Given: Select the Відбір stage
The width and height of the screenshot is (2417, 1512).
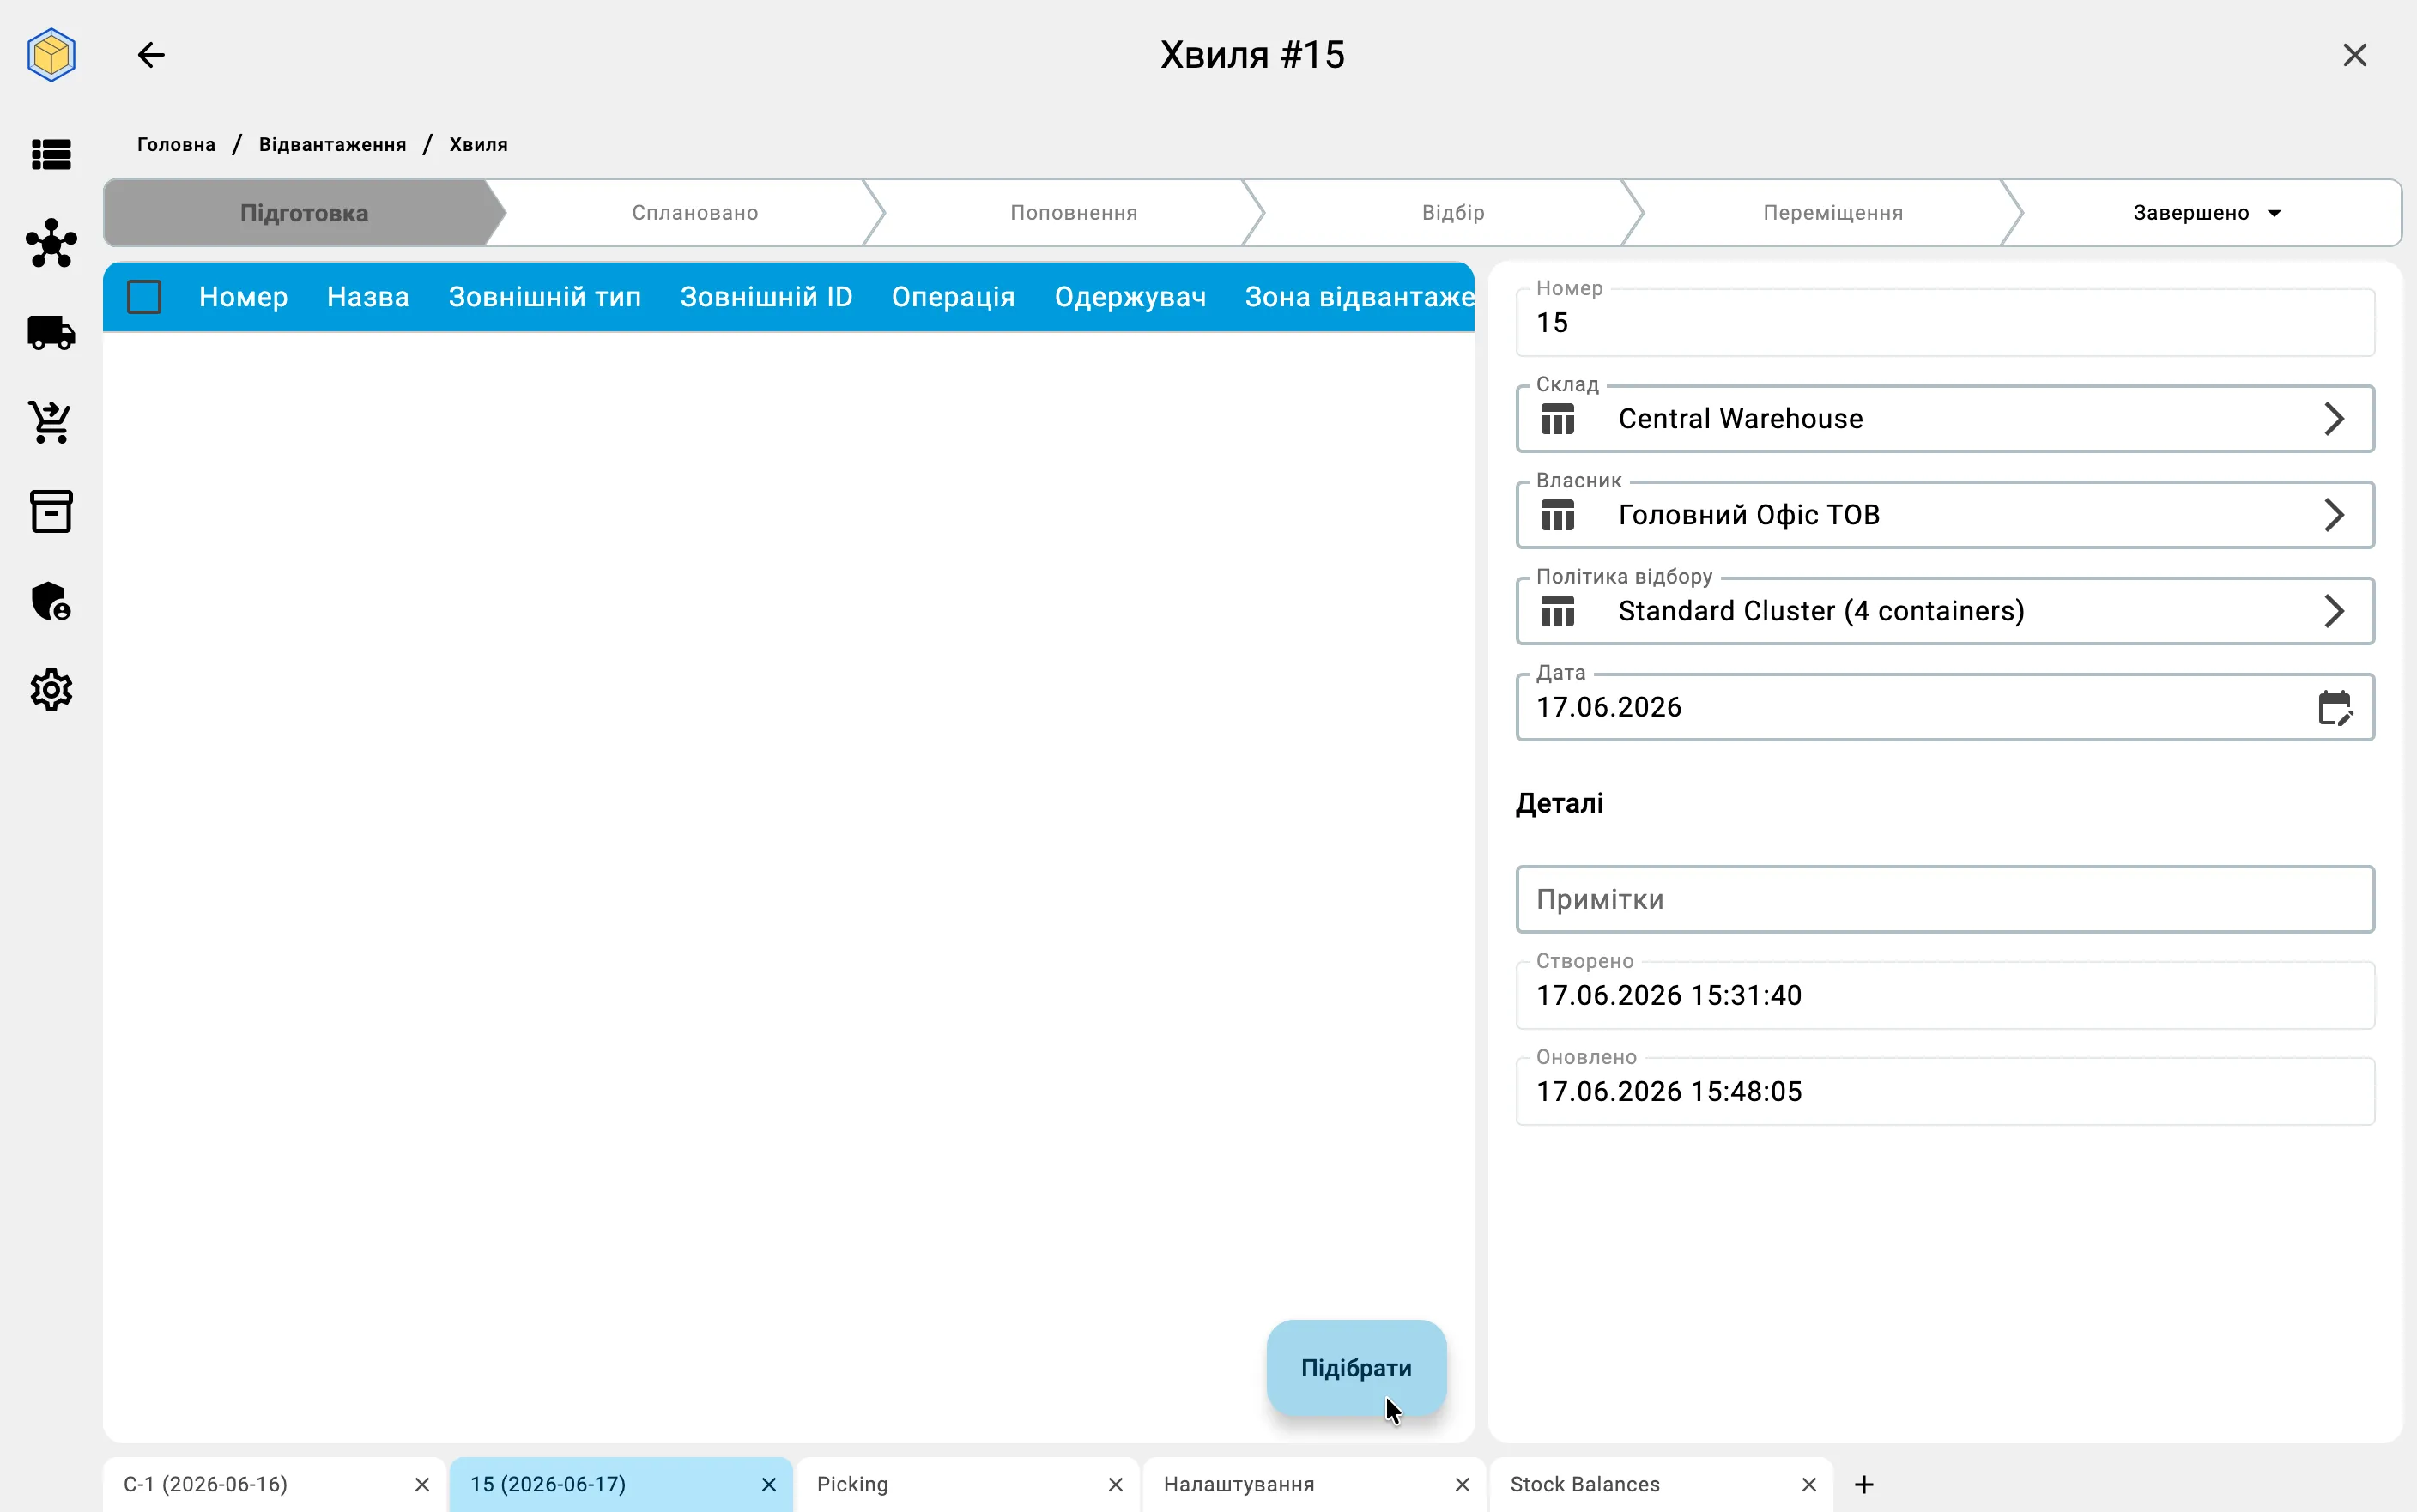Looking at the screenshot, I should [1453, 213].
